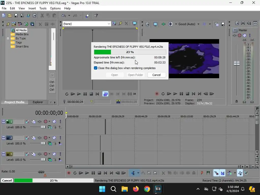The width and height of the screenshot is (260, 195).
Task: Click Save Snapshot to File icon in preview
Action: [x=223, y=24]
